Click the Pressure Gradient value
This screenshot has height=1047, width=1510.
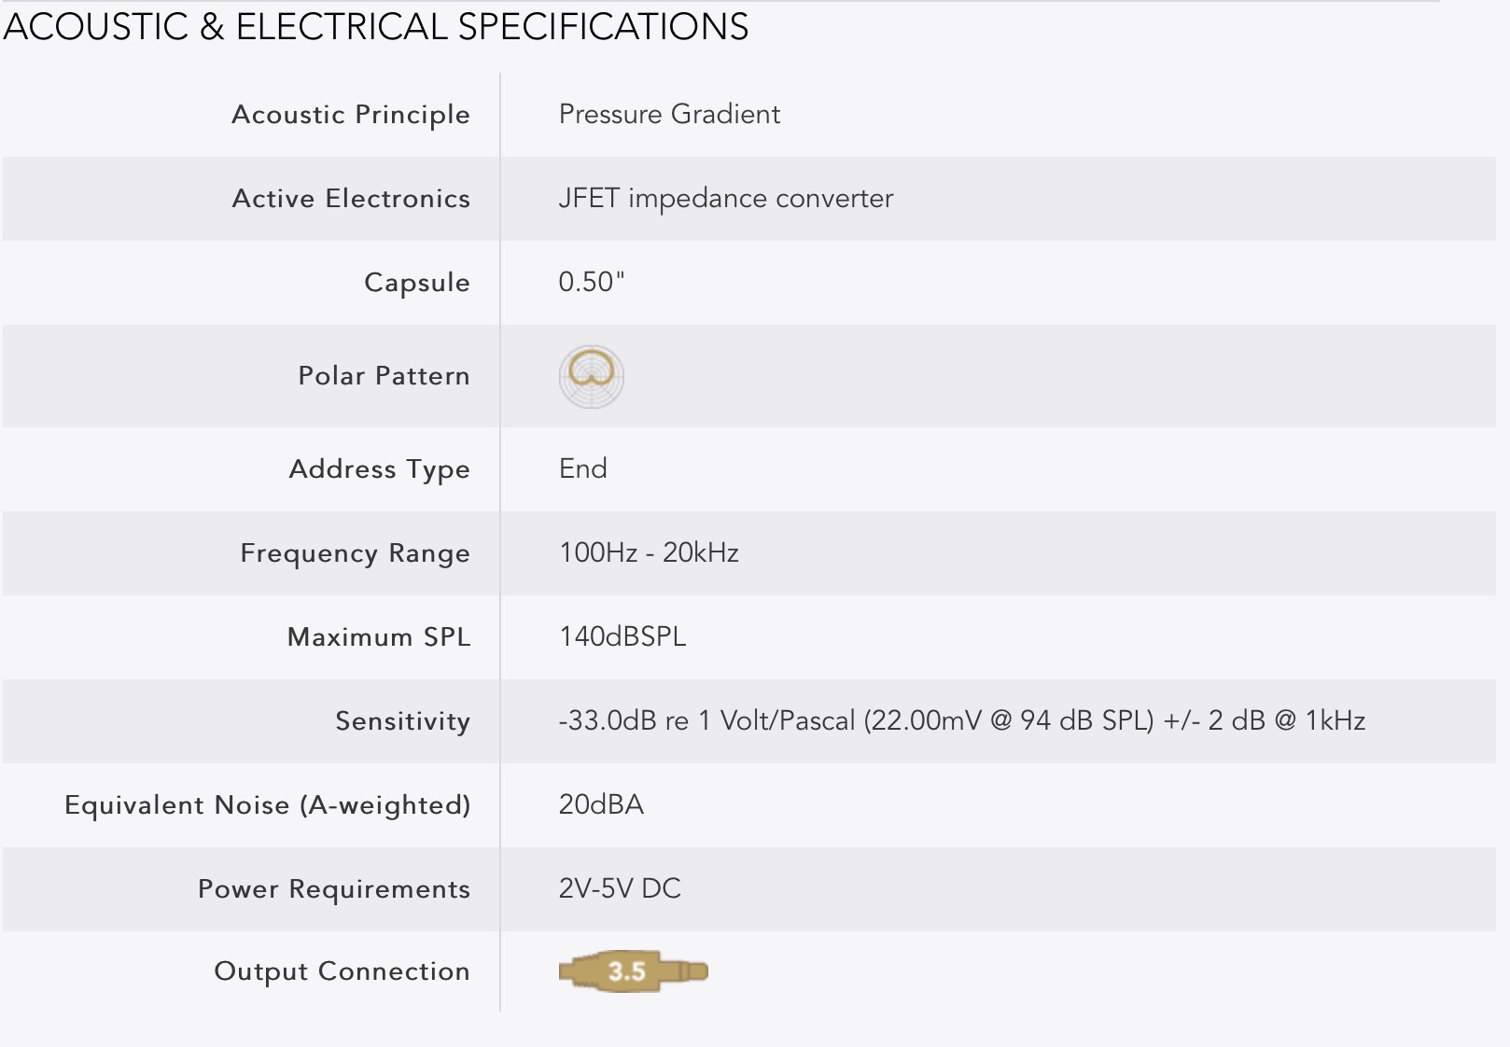click(x=669, y=114)
